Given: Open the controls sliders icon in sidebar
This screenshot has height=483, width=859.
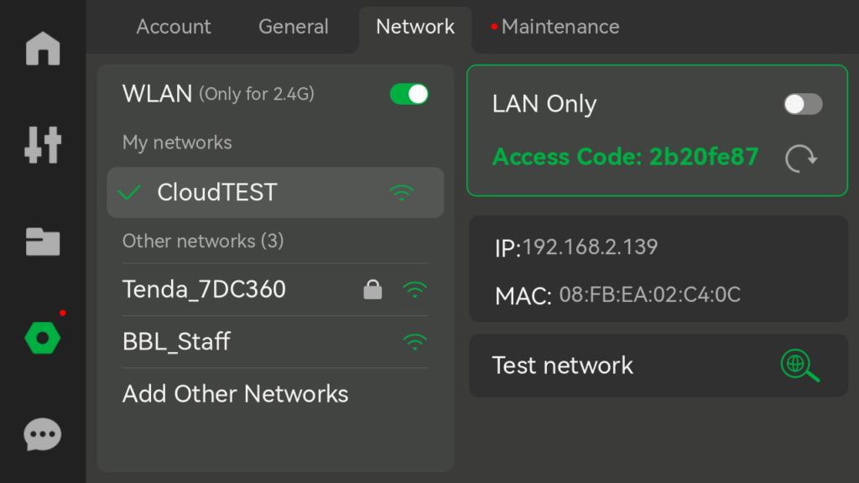Looking at the screenshot, I should coord(43,144).
